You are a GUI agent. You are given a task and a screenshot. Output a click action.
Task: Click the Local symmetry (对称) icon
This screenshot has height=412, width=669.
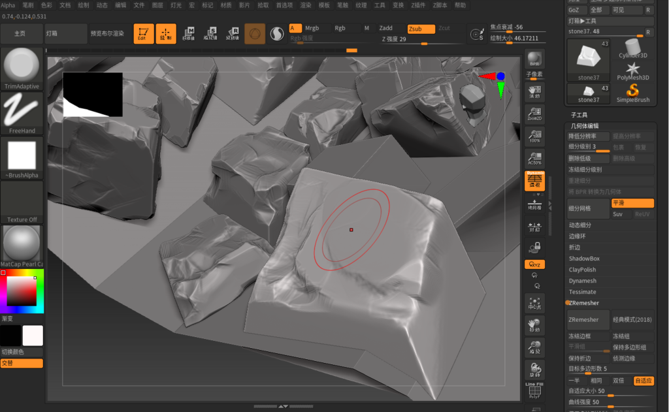tap(534, 227)
